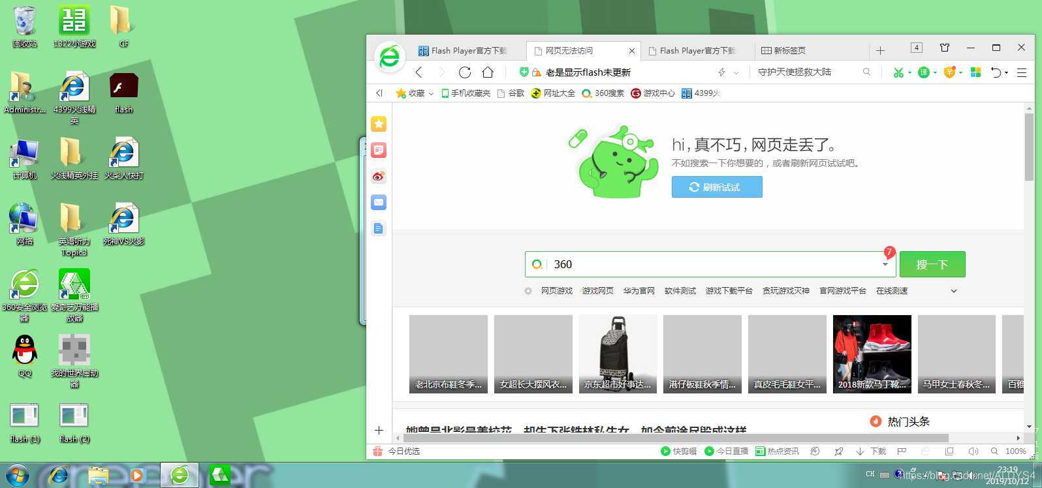Open the 网址大全 bookmark
The image size is (1042, 488).
click(x=553, y=93)
